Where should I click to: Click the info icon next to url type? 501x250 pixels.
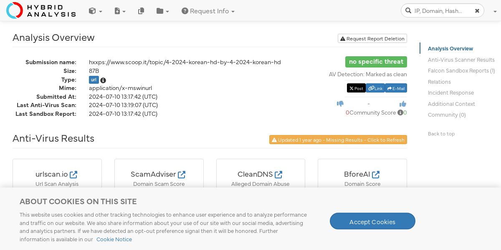click(x=103, y=80)
